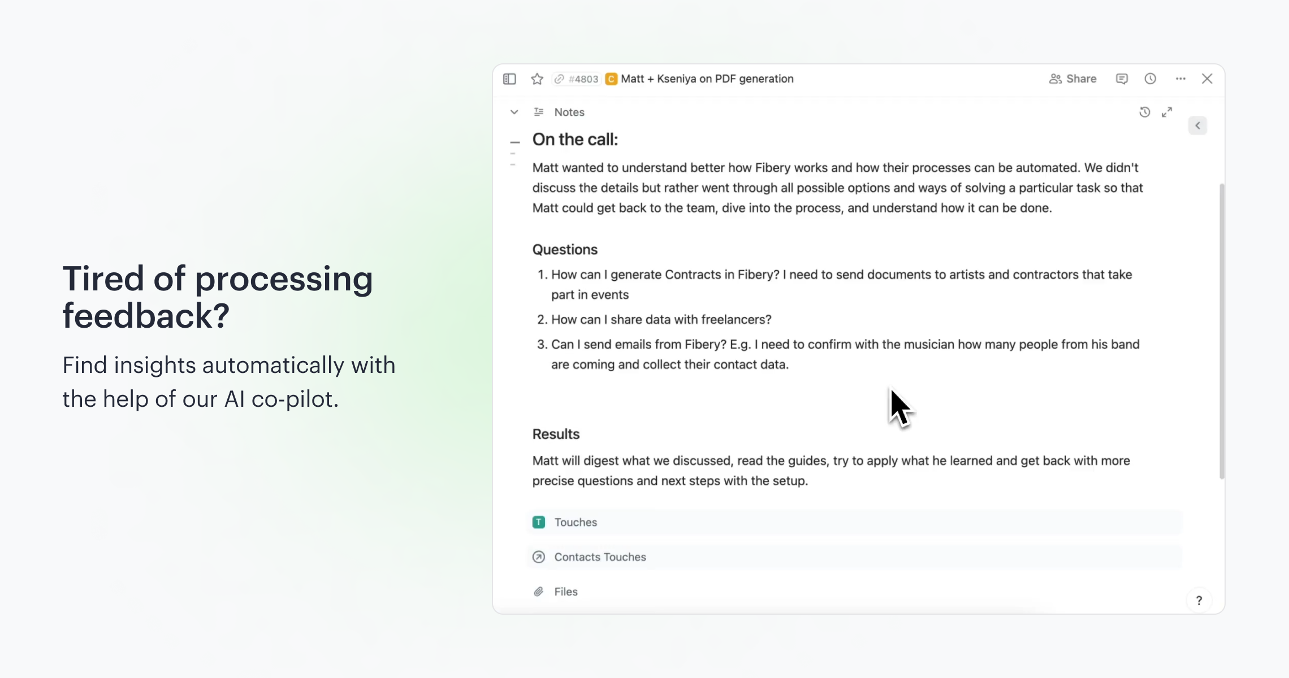Toggle the left sidebar panel icon
This screenshot has height=678, width=1289.
coord(509,79)
